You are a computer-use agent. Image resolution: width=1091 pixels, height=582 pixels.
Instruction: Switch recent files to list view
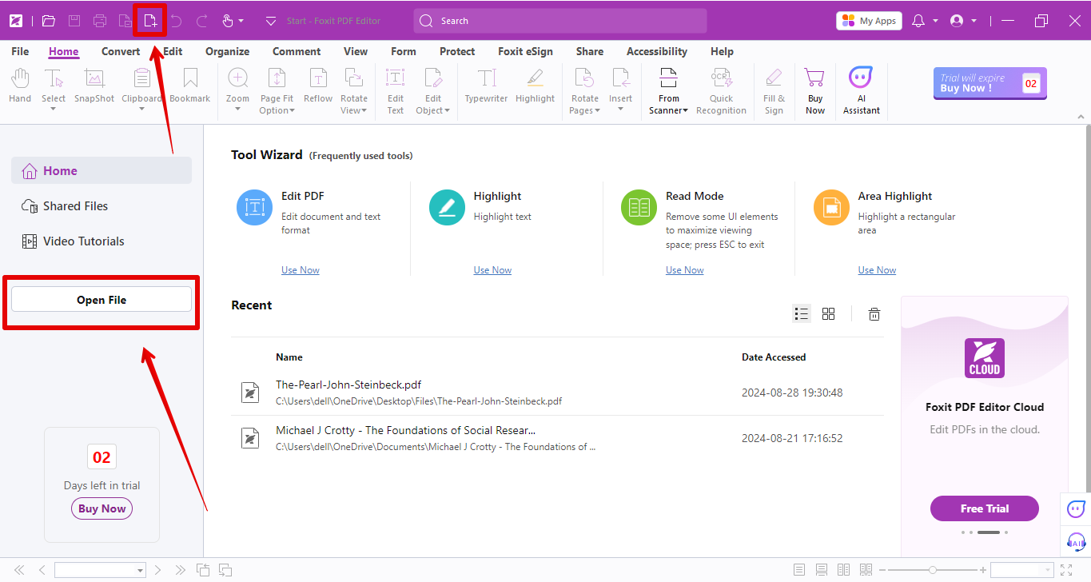802,314
